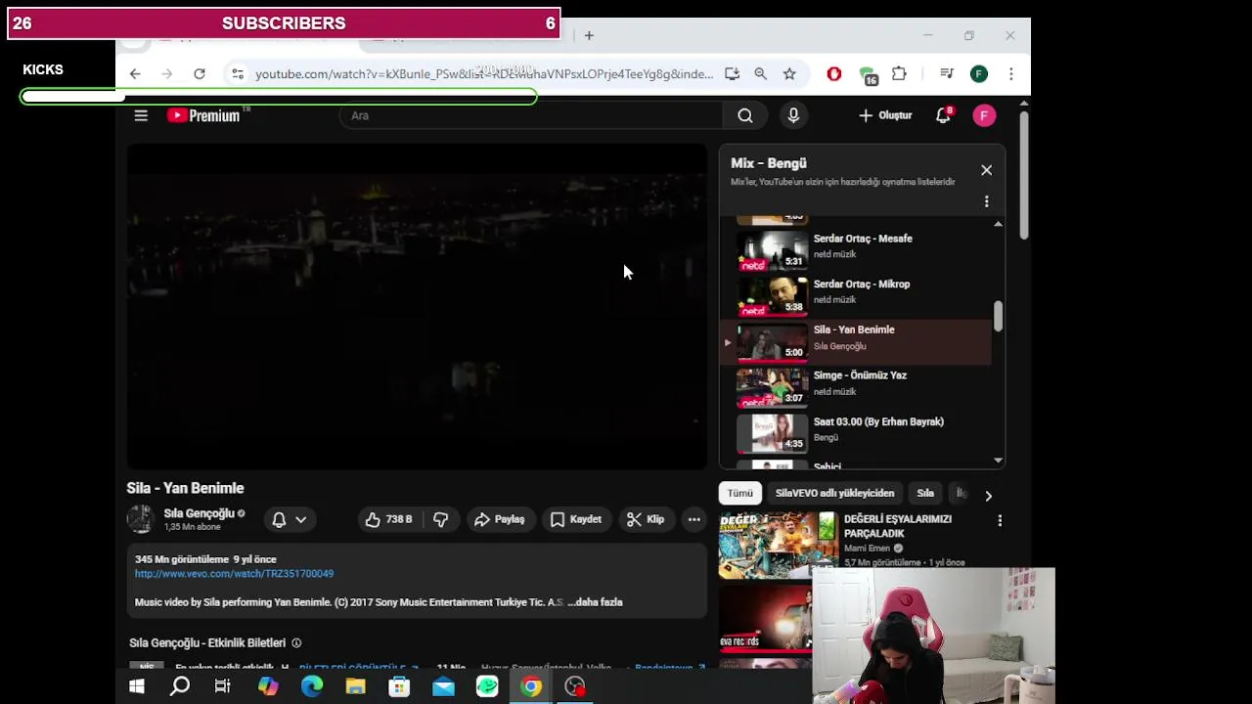
Task: Close the Mix - Bengü playlist panel
Action: click(x=986, y=170)
